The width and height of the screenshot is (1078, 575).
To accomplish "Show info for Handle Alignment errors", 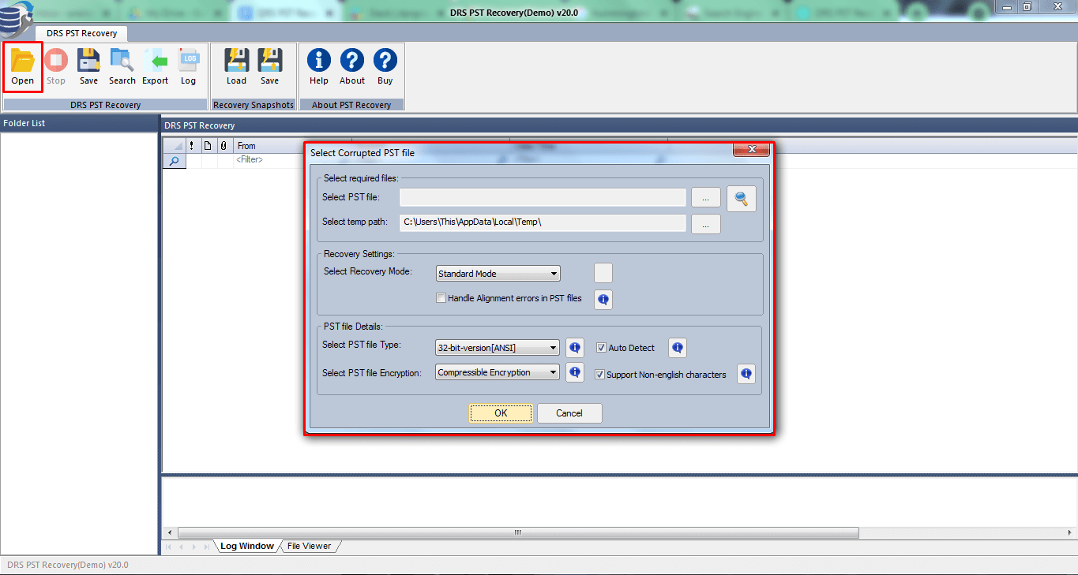I will pyautogui.click(x=603, y=300).
